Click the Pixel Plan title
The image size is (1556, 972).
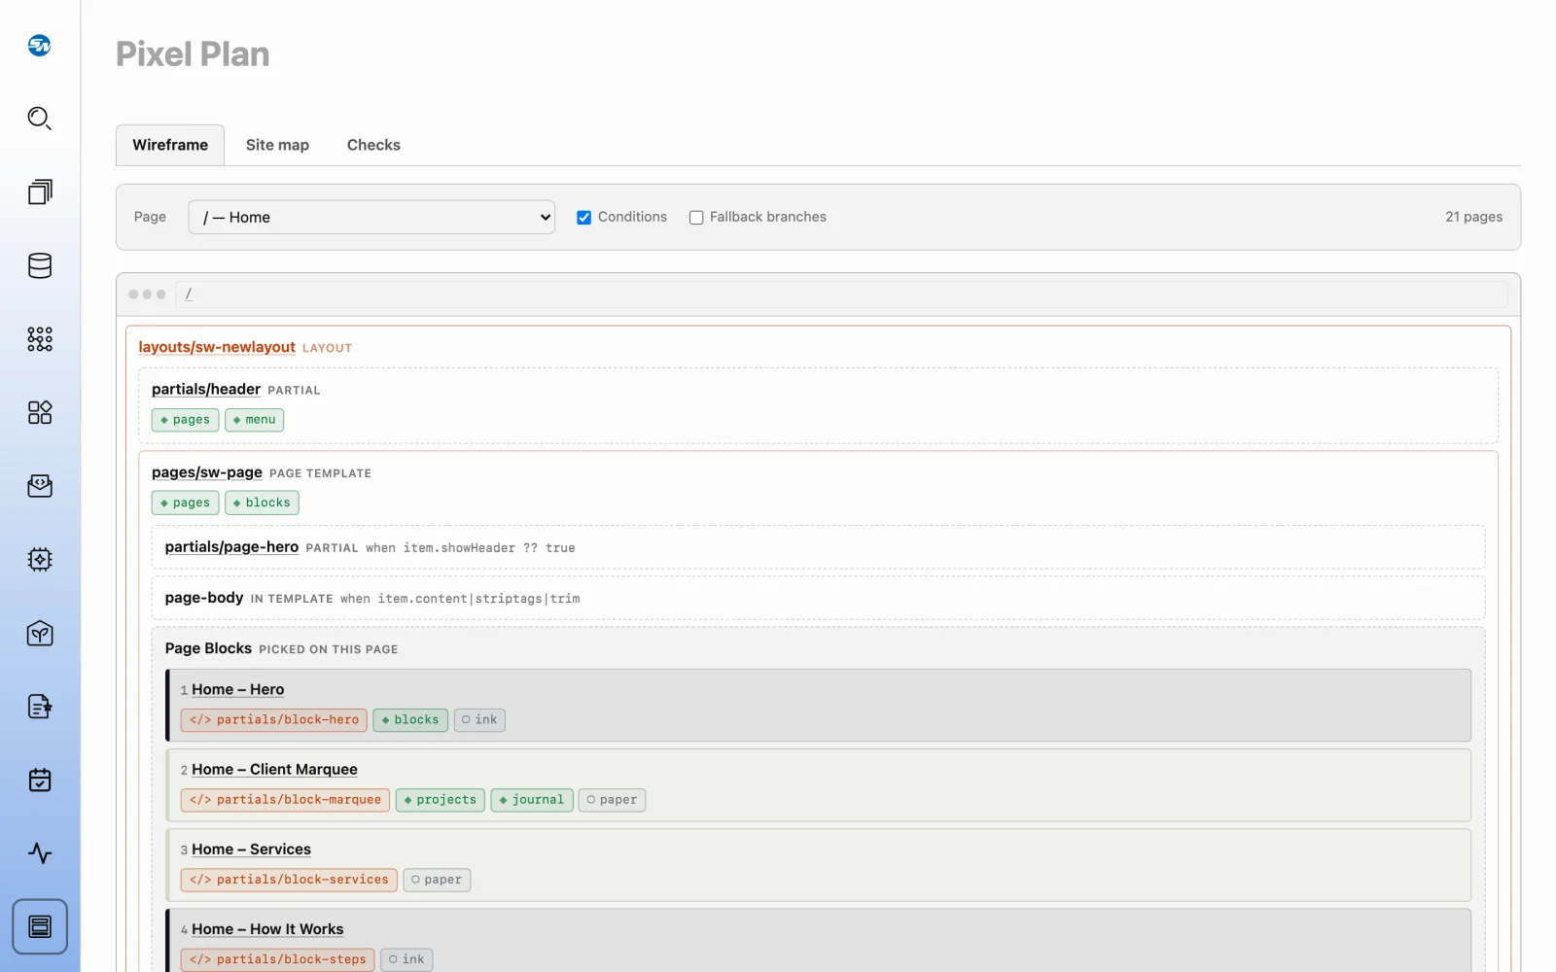(193, 53)
